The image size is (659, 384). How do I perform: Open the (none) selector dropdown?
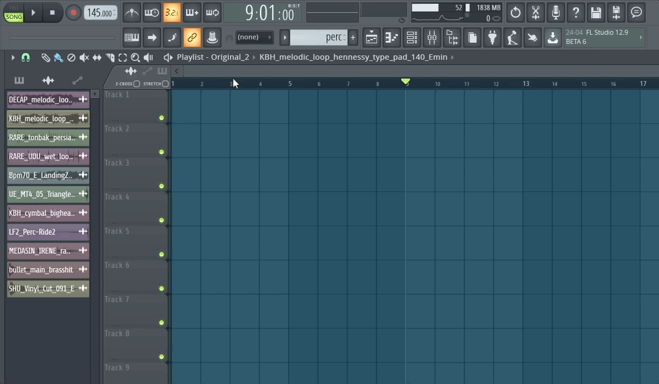[x=254, y=37]
